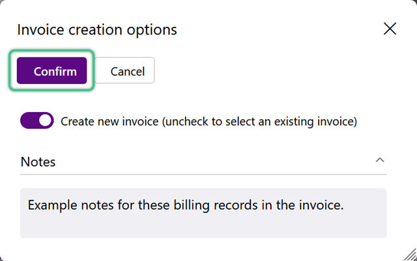Click the Notes section header label
This screenshot has height=261, width=417.
38,162
